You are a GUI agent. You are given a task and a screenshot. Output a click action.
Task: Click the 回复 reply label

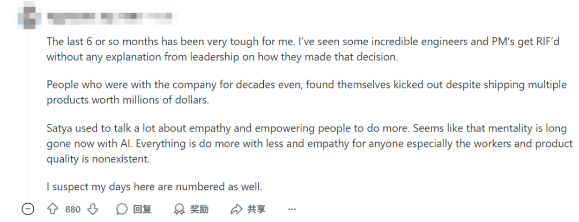click(142, 210)
